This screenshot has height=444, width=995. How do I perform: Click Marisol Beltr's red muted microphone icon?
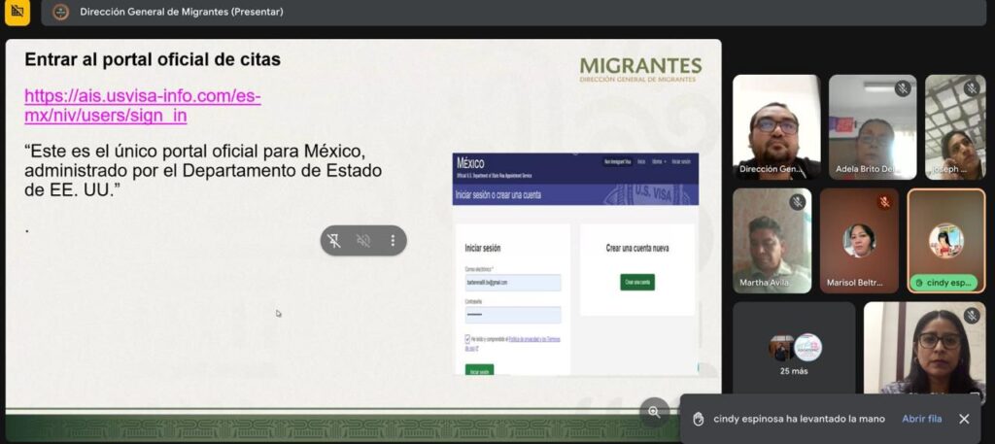tap(884, 202)
